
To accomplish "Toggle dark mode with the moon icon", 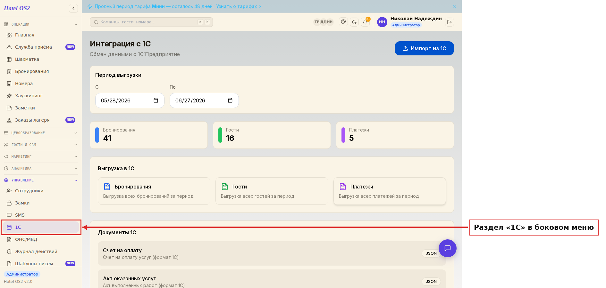I will [x=354, y=22].
